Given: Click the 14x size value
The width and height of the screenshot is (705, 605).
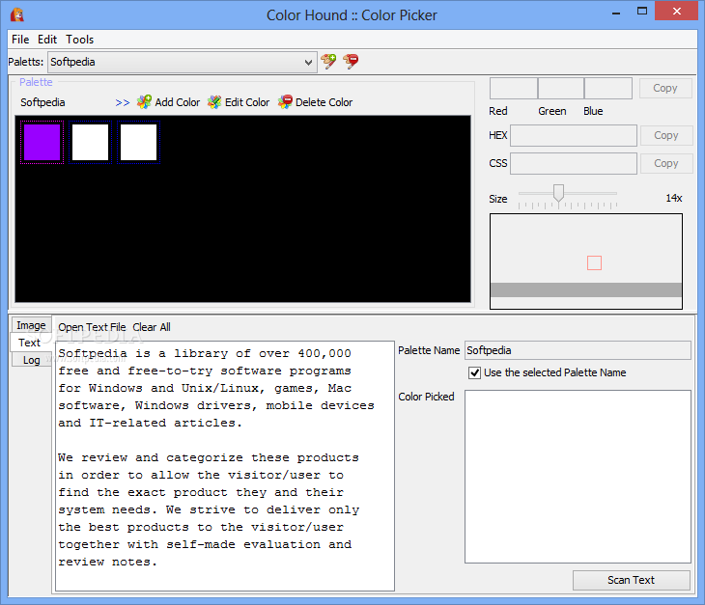Looking at the screenshot, I should pos(674,198).
